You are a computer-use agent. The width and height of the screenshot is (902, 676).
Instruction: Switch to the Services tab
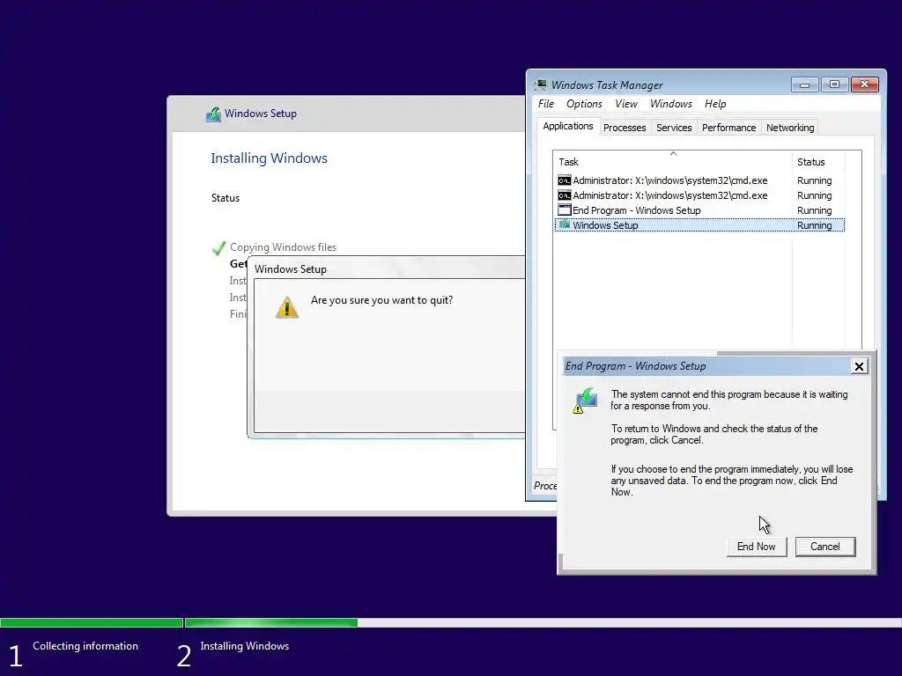coord(674,128)
